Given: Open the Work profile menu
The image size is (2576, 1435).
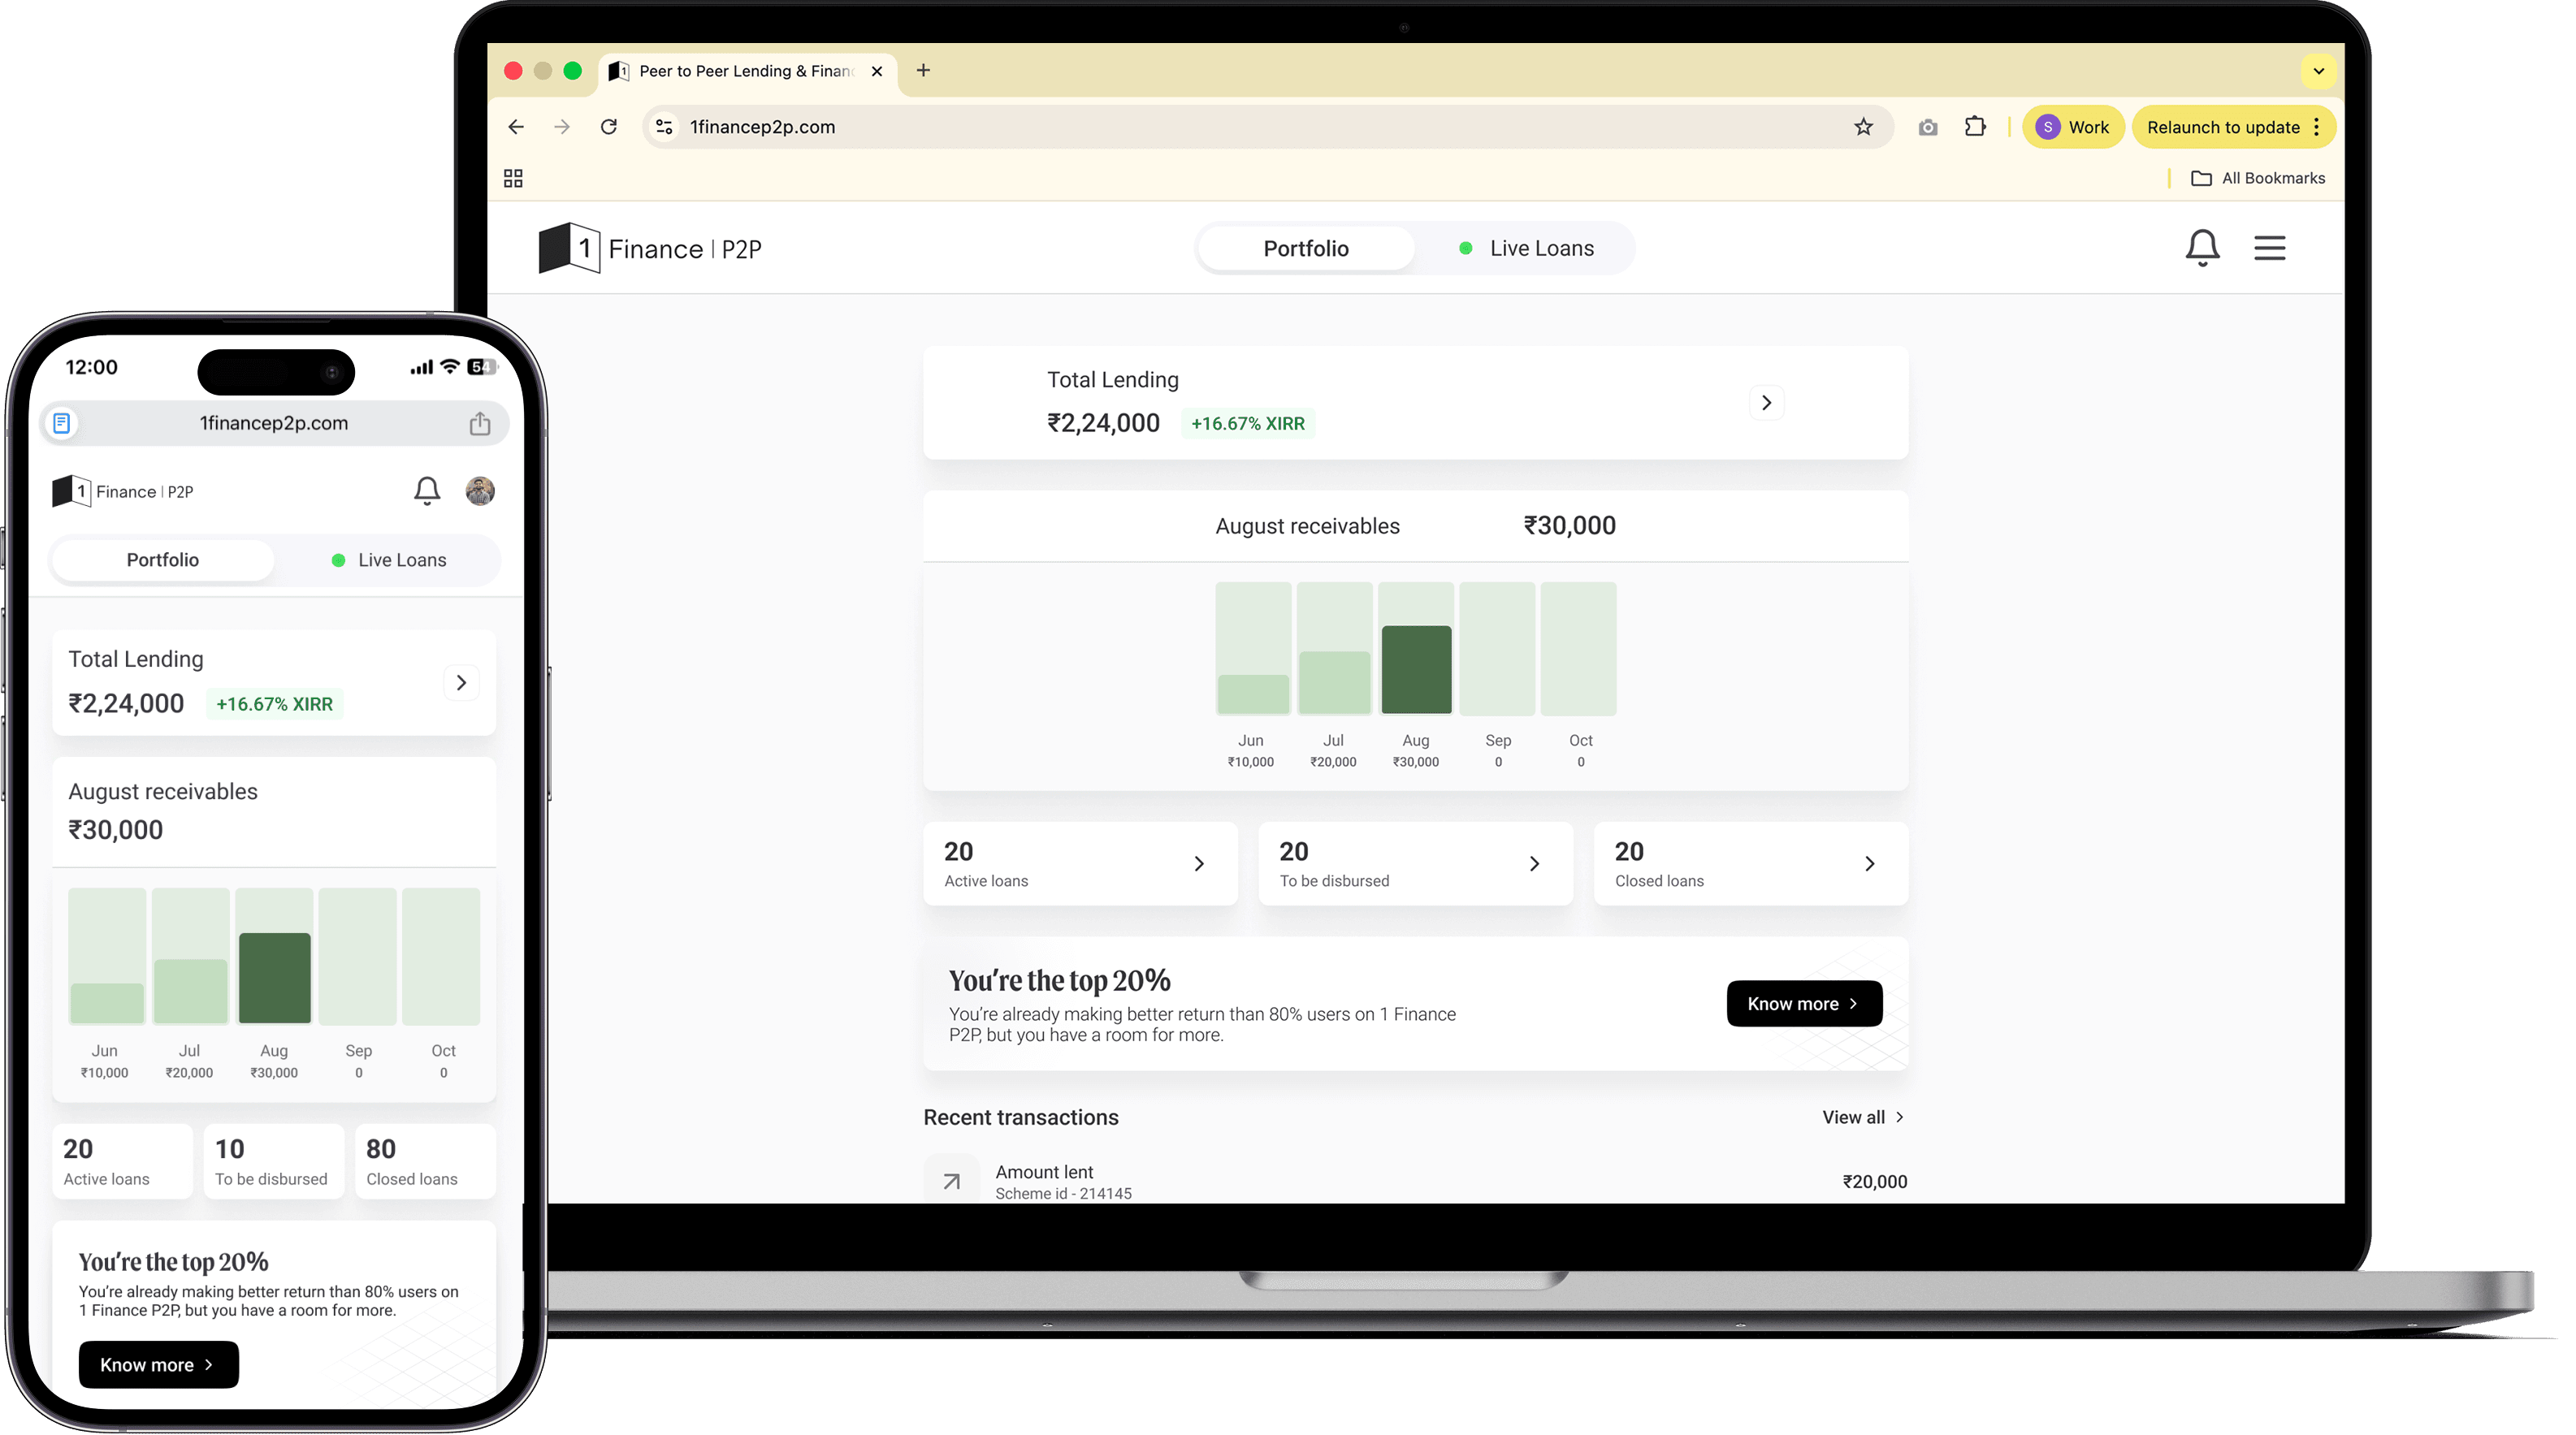Looking at the screenshot, I should pos(2072,127).
